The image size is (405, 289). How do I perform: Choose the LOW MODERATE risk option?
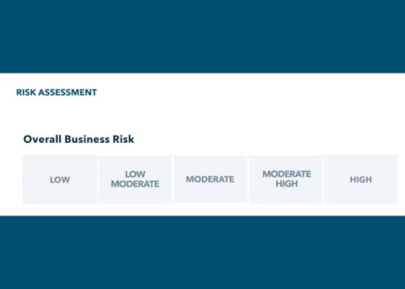point(135,179)
